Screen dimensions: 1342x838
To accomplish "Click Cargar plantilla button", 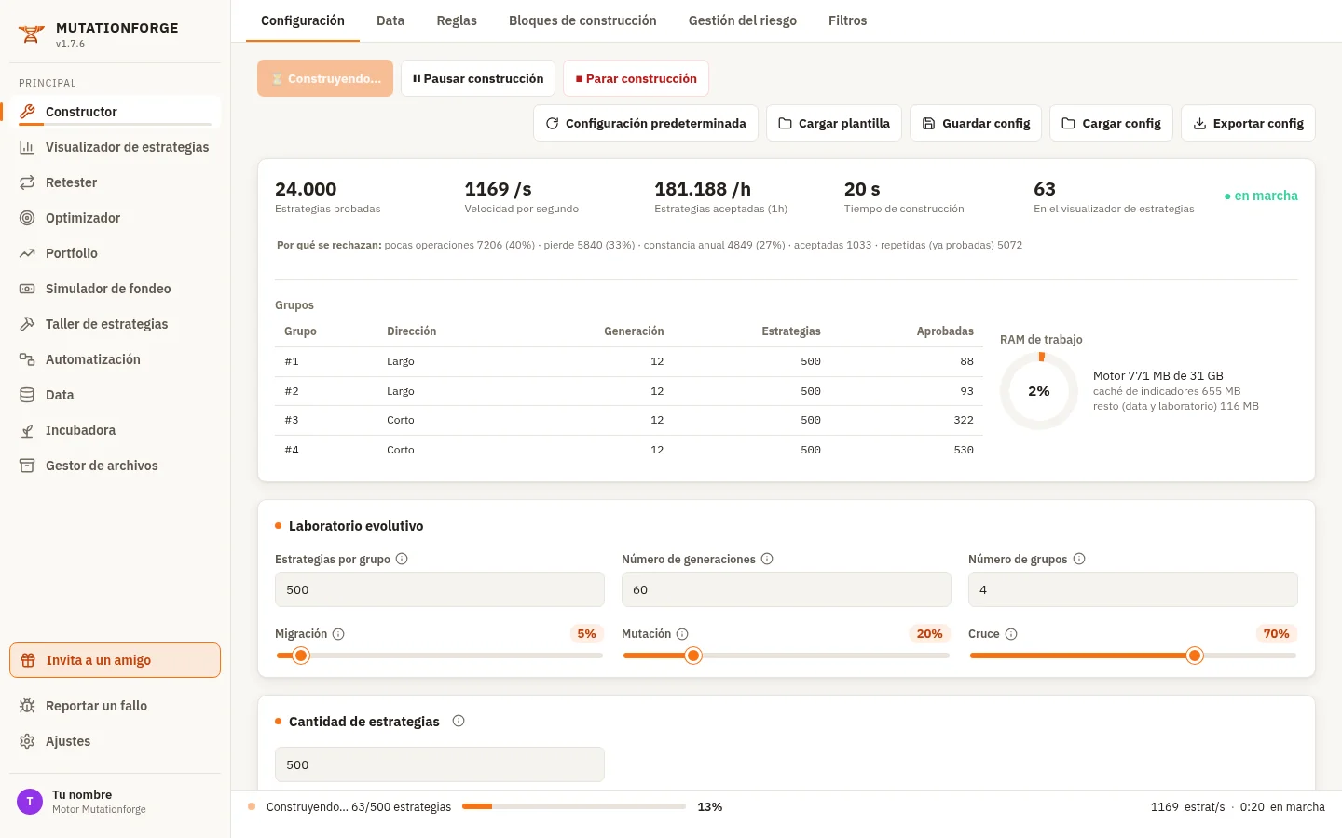I will coord(834,123).
